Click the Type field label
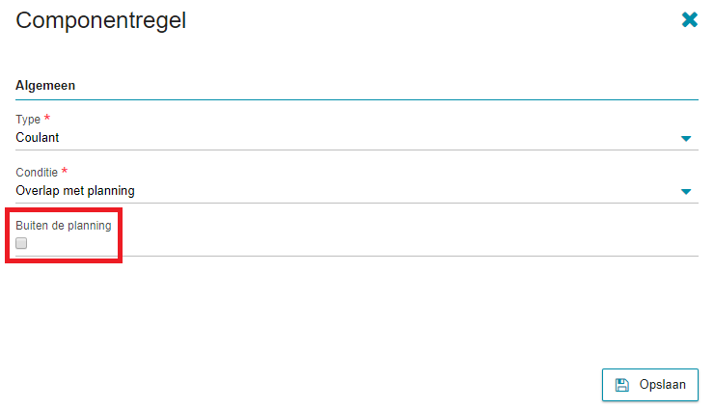 (x=28, y=120)
